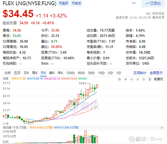Click the 最低 value 33.01
This screenshot has height=144, width=167.
[17, 36]
